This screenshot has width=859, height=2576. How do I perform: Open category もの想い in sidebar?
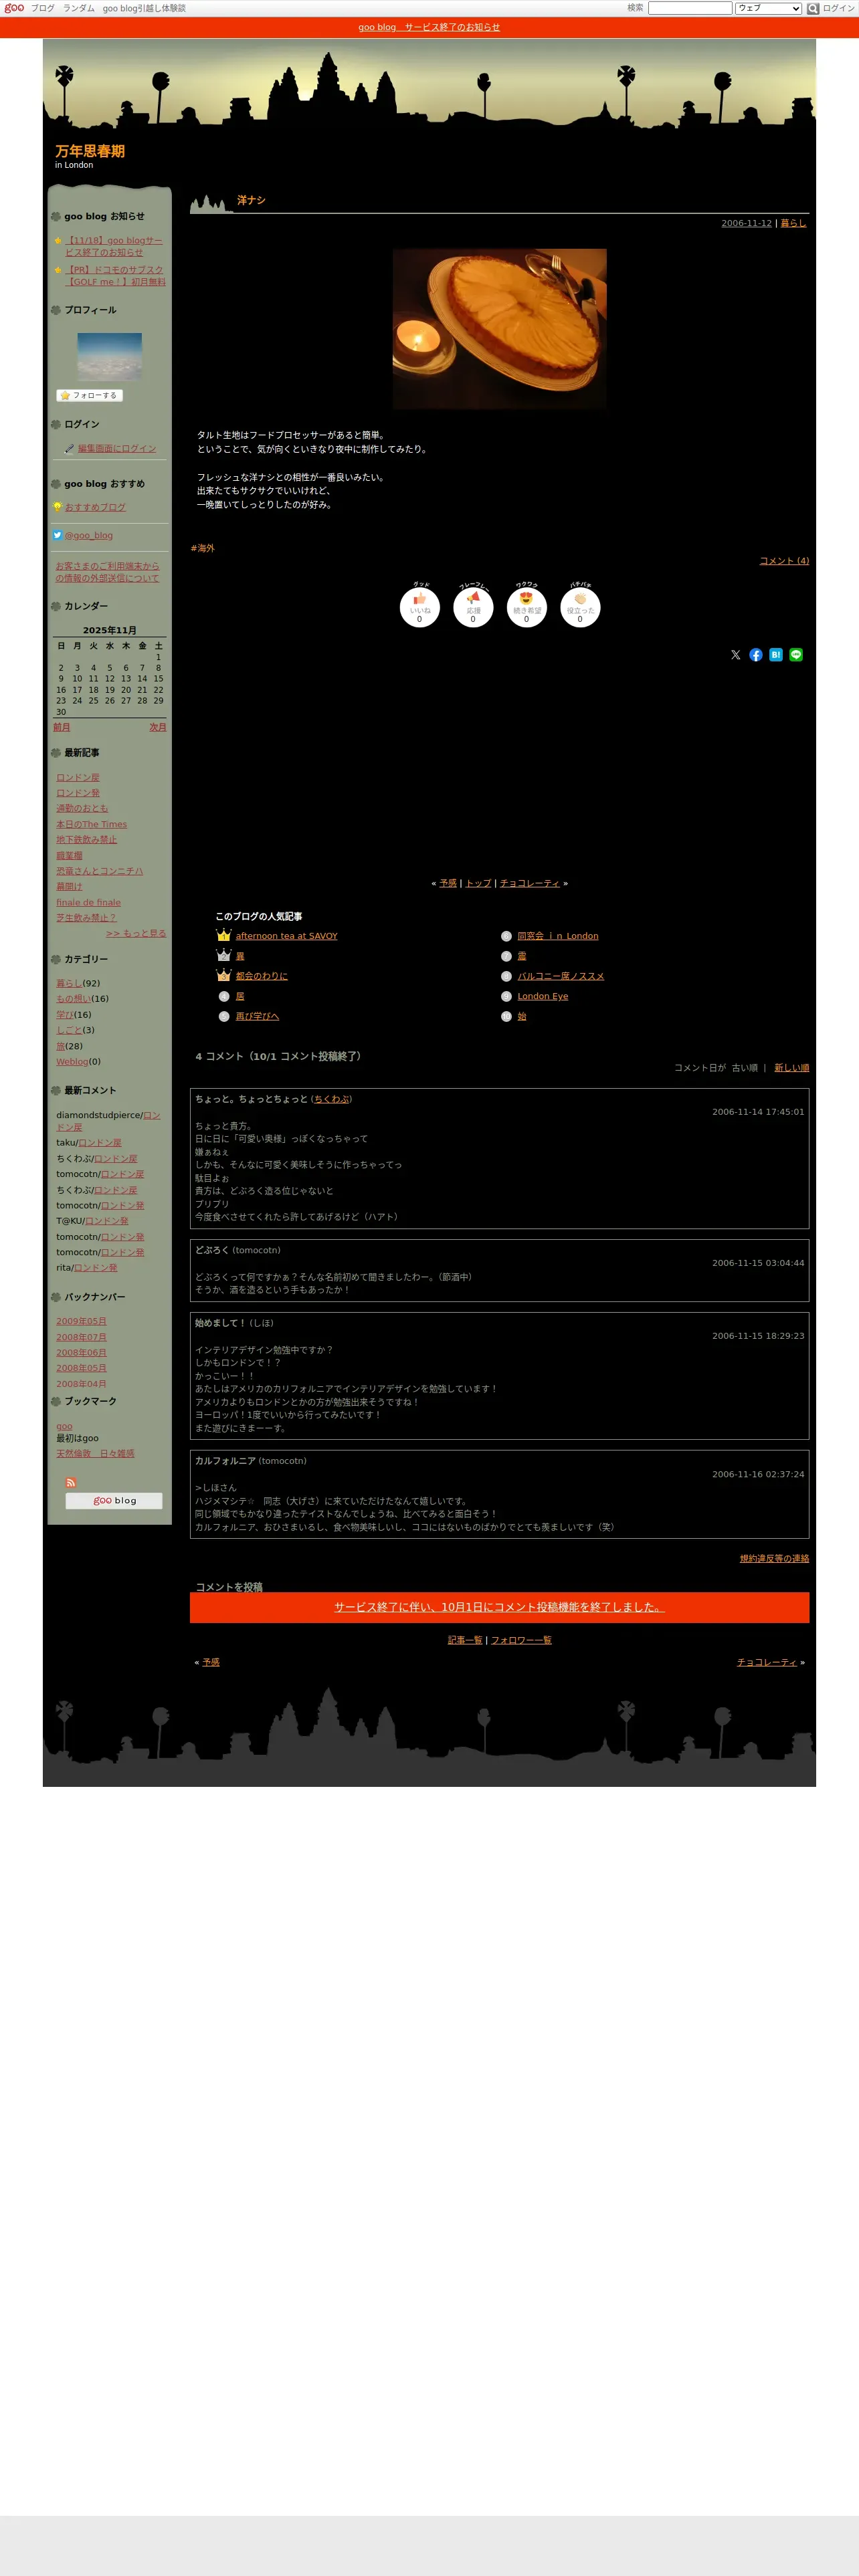pyautogui.click(x=73, y=998)
